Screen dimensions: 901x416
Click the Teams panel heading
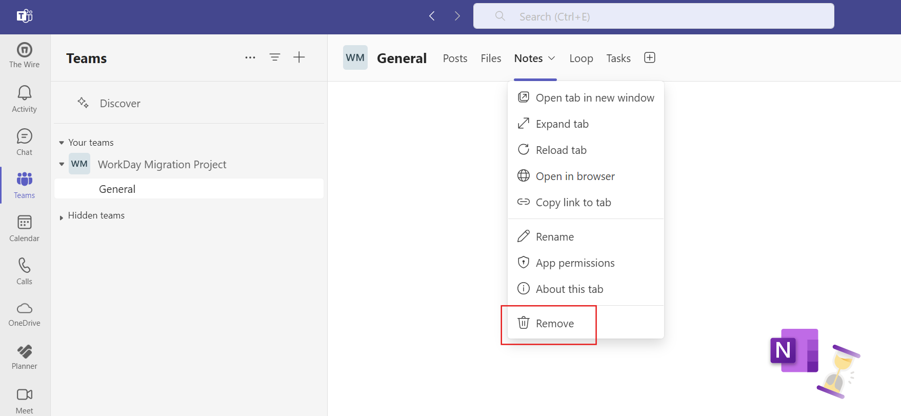pyautogui.click(x=87, y=58)
